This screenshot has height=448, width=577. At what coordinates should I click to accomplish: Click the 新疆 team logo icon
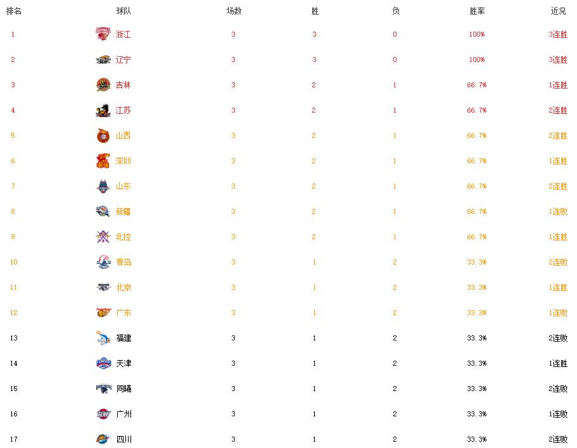[103, 211]
